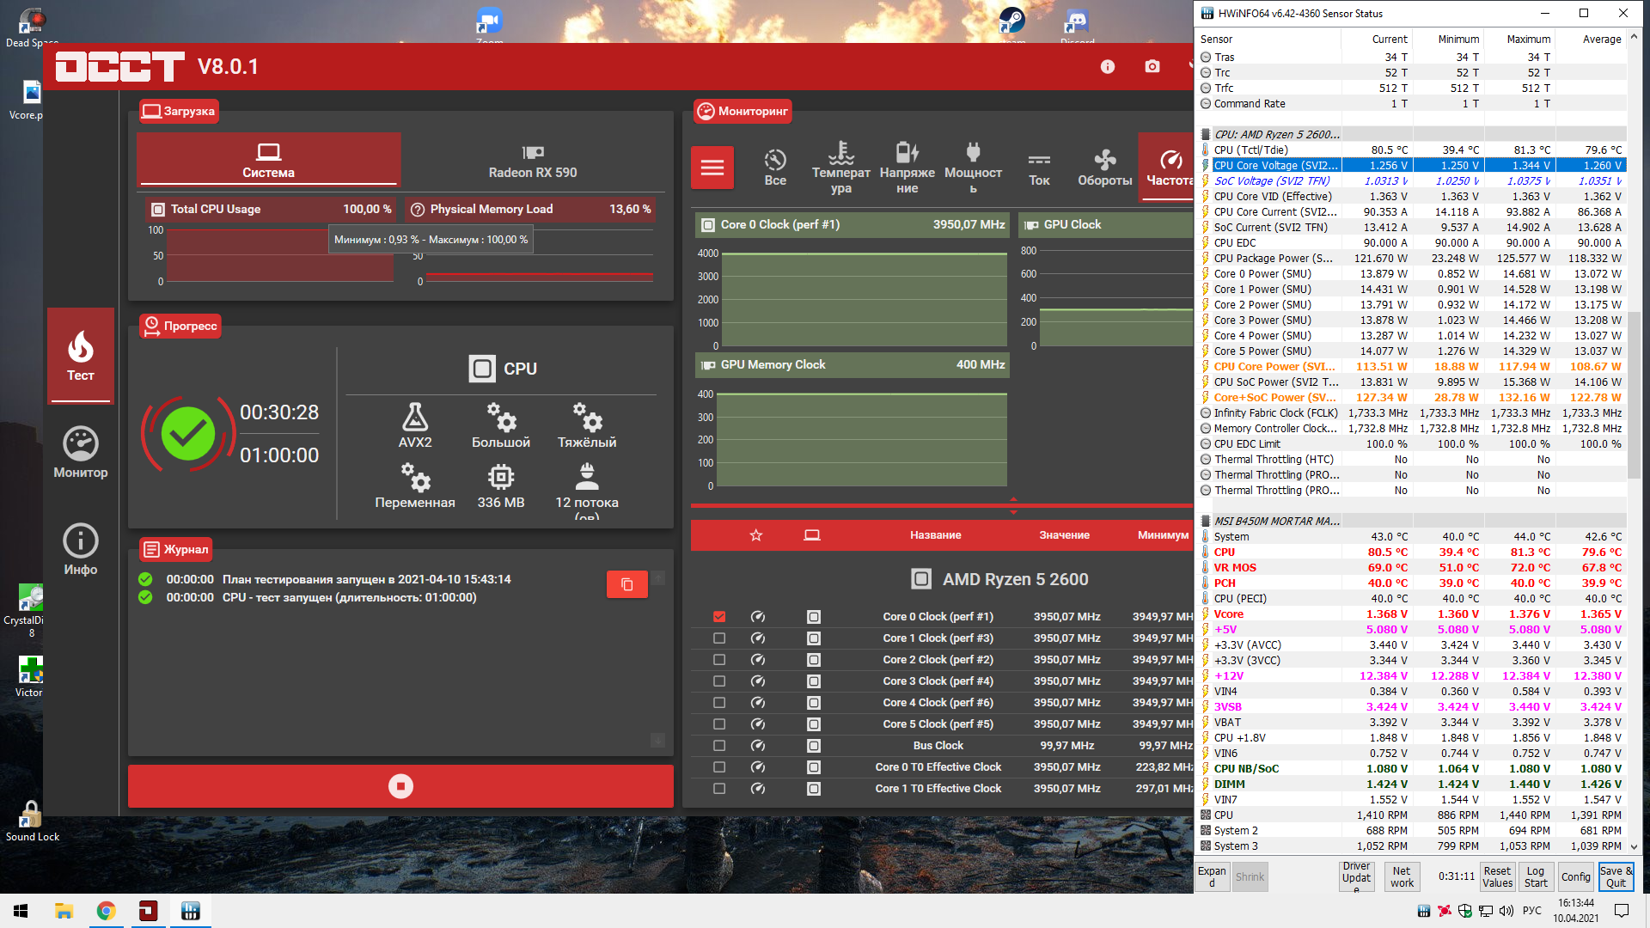Click the OCCT info icon in header
The width and height of the screenshot is (1650, 928).
tap(1108, 67)
